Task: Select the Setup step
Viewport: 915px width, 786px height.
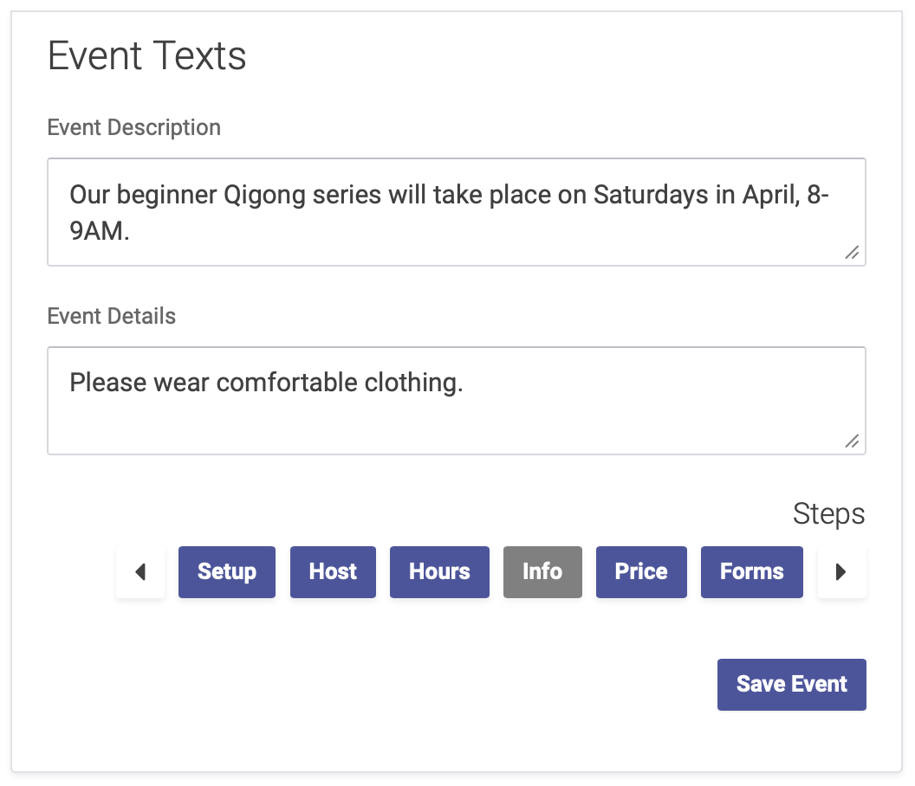Action: pos(226,572)
